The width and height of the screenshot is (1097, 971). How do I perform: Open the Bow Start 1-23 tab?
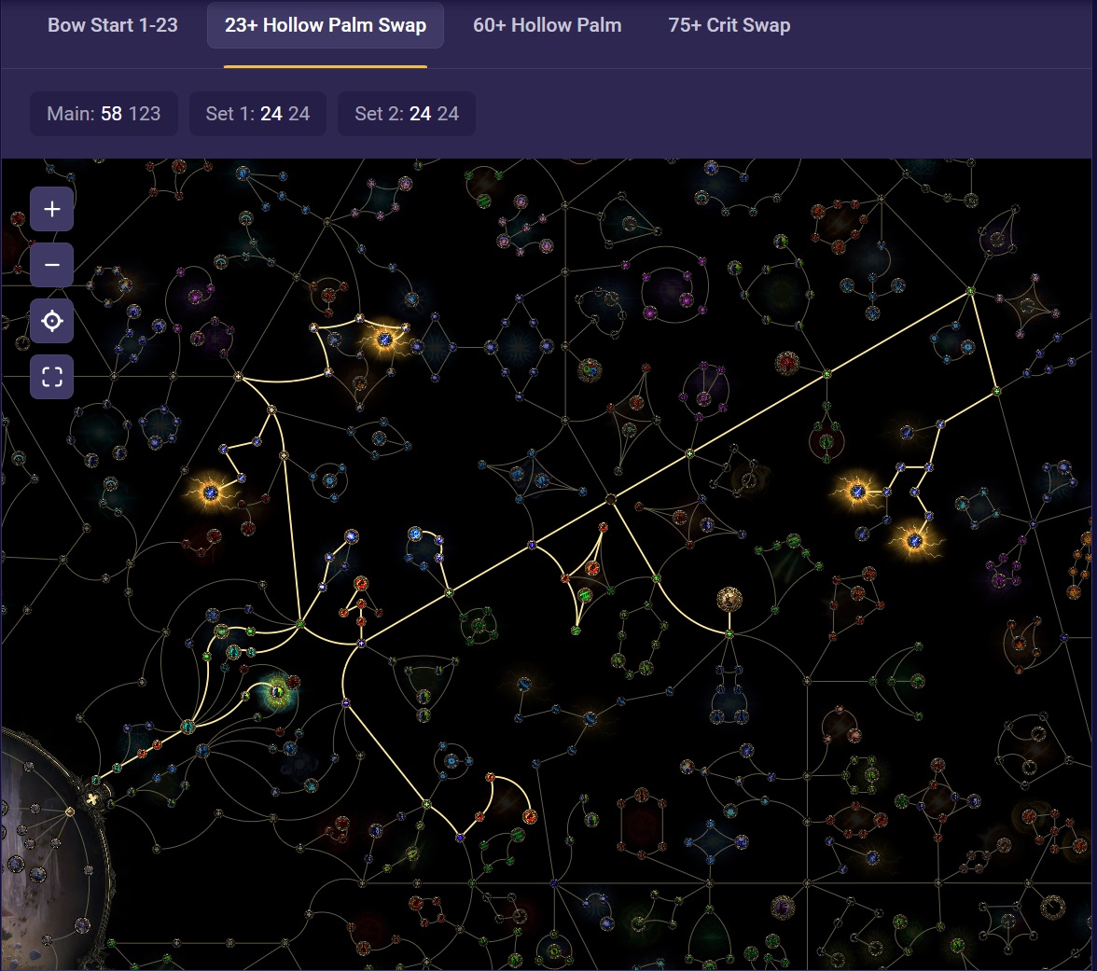113,25
